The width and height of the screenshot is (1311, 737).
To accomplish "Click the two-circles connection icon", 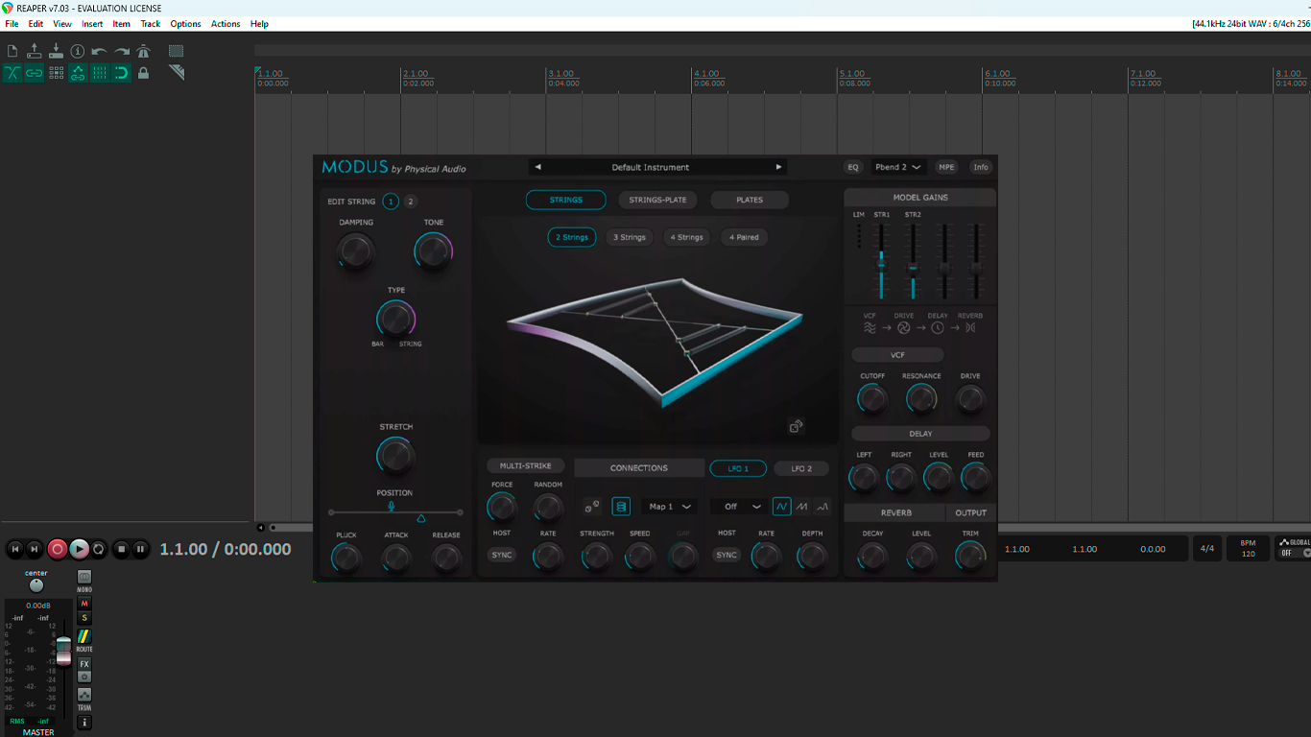I will (x=592, y=507).
